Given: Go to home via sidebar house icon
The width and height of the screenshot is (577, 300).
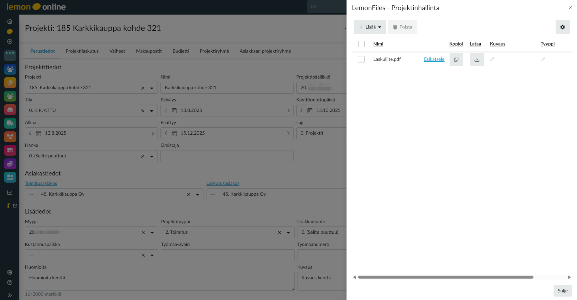Looking at the screenshot, I should (10, 21).
